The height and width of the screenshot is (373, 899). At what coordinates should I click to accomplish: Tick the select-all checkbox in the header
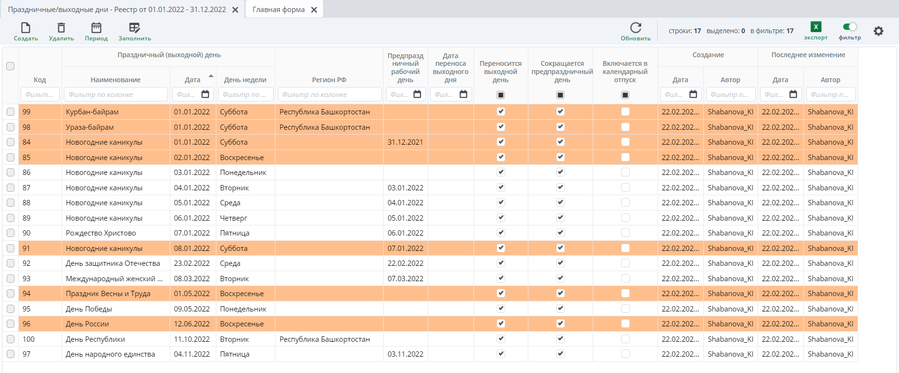click(10, 66)
